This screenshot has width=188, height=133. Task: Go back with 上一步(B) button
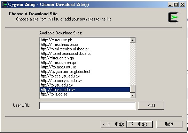point(113,124)
